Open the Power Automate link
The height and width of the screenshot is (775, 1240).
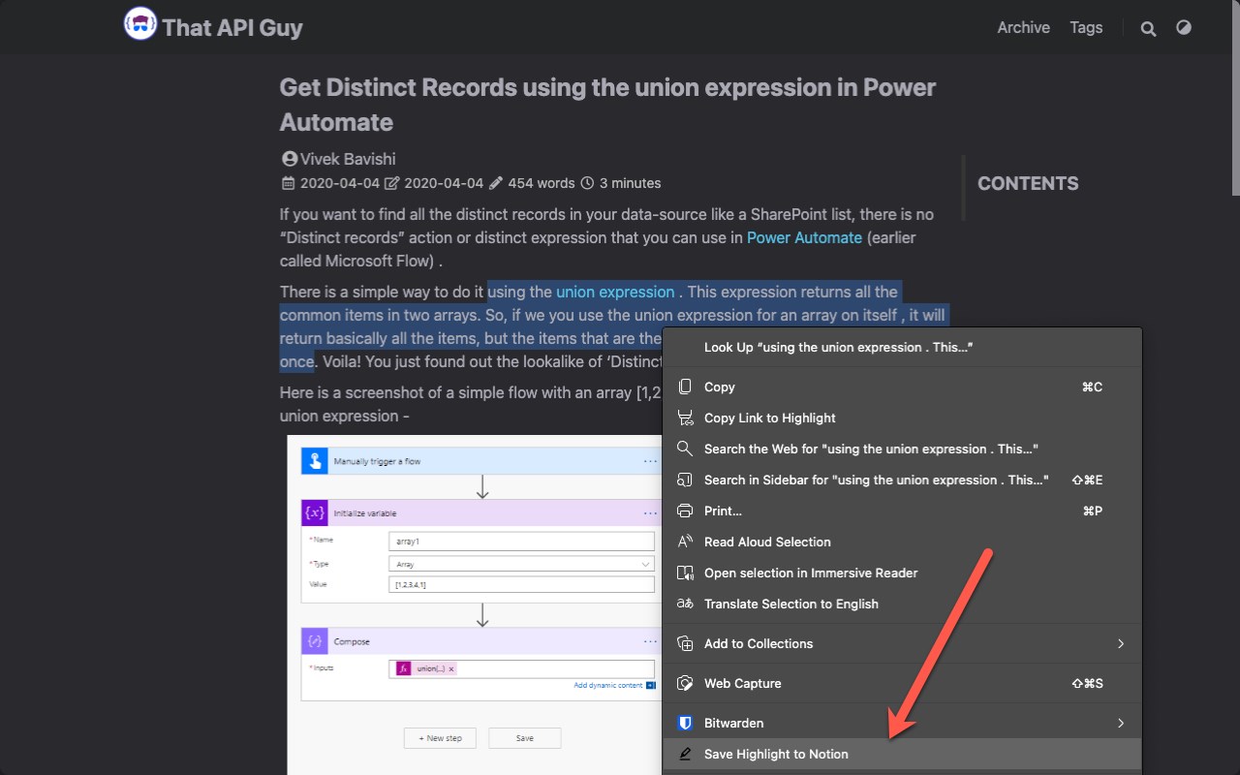click(804, 237)
